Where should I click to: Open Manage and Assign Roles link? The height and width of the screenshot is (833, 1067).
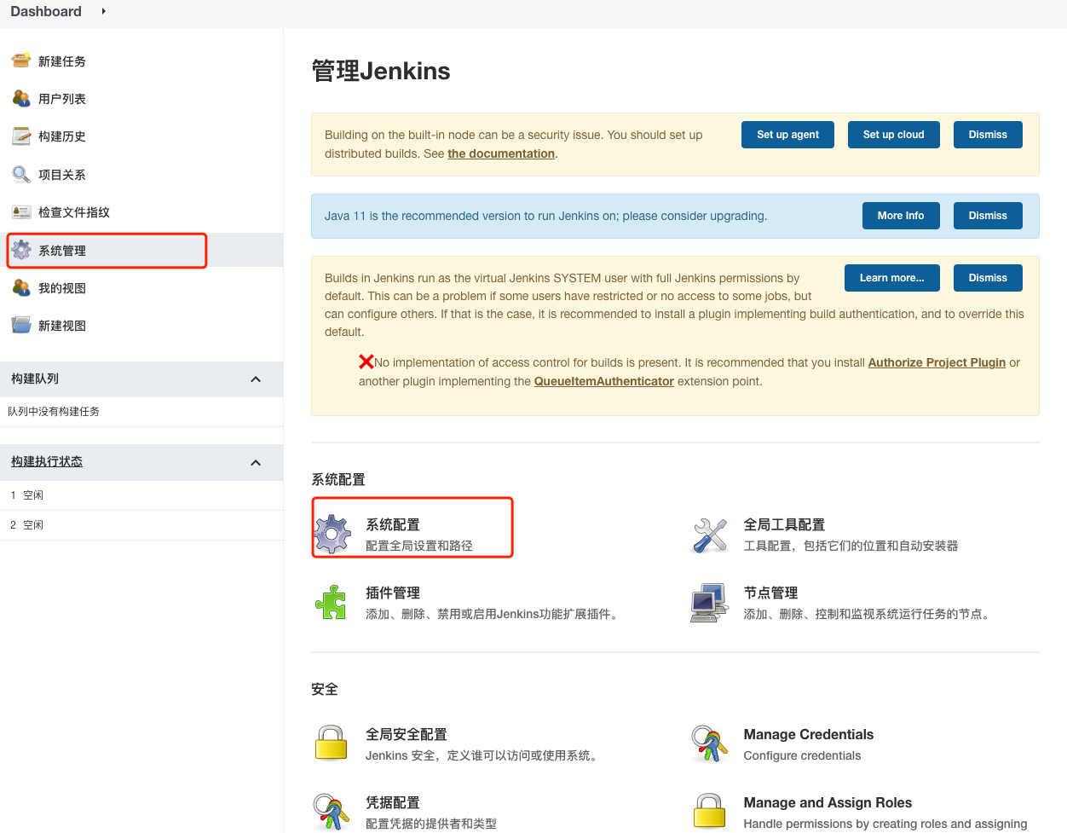[x=828, y=802]
